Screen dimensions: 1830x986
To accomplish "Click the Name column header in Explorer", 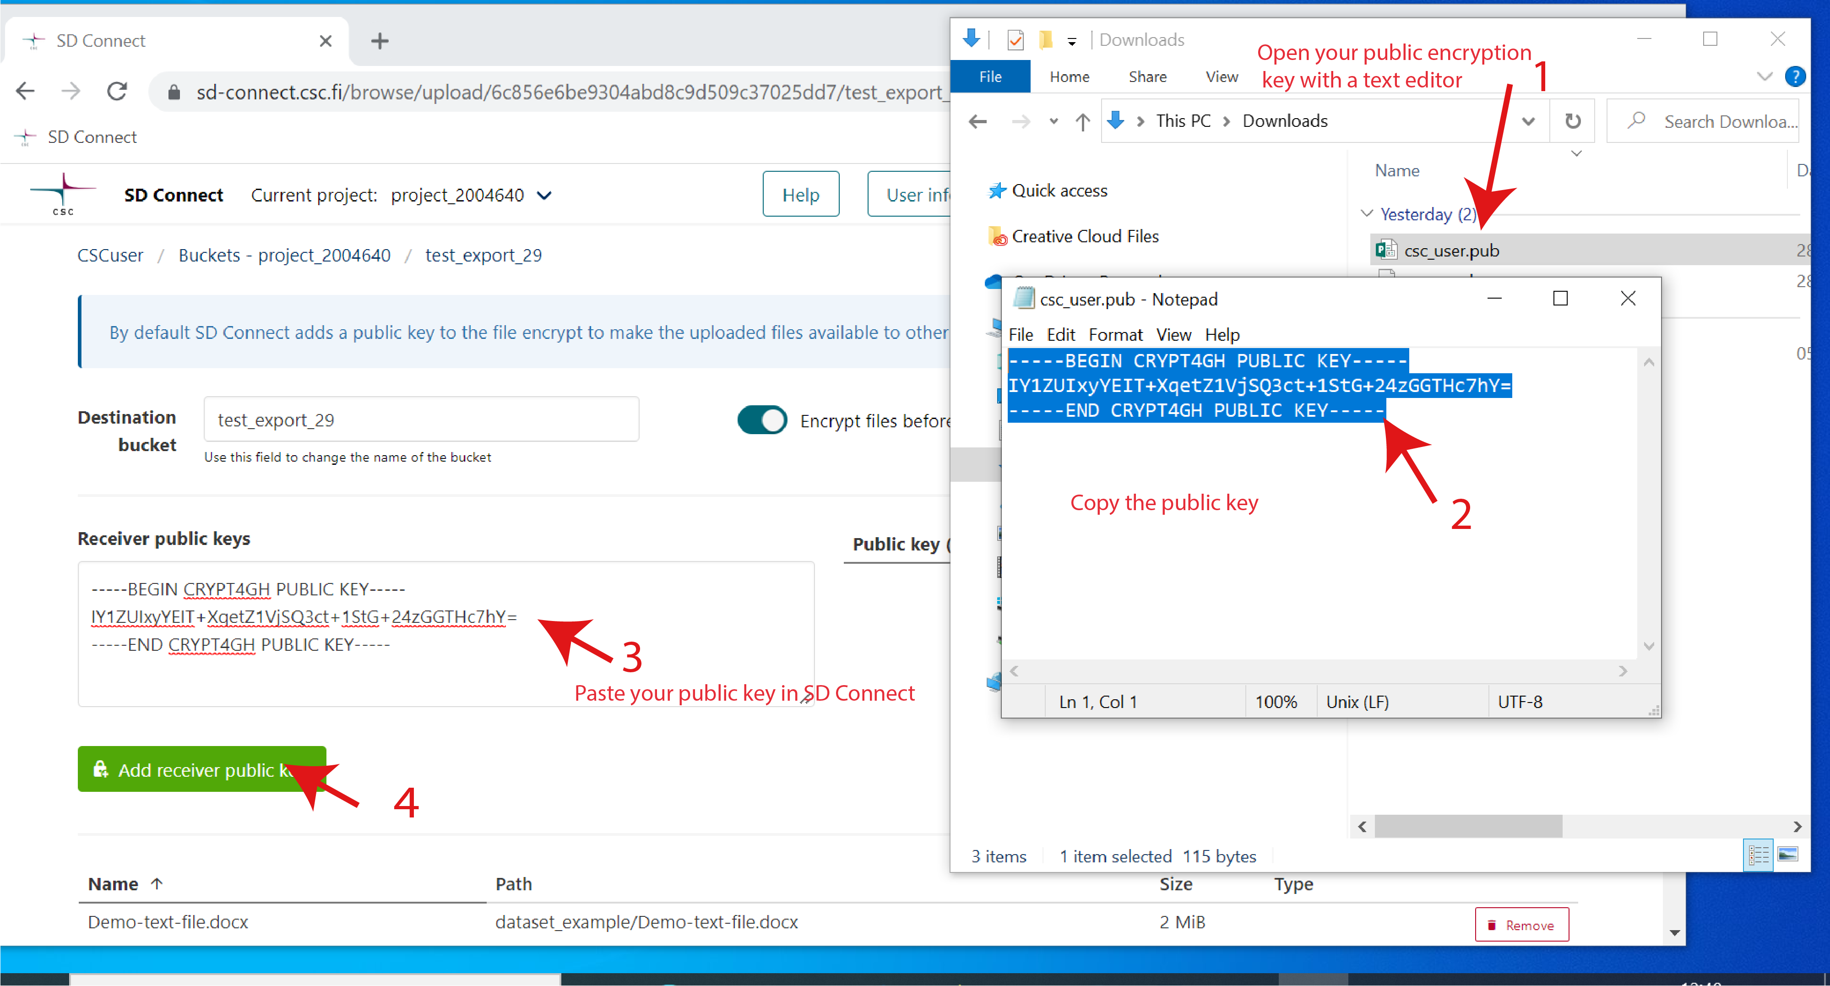I will 1397,170.
